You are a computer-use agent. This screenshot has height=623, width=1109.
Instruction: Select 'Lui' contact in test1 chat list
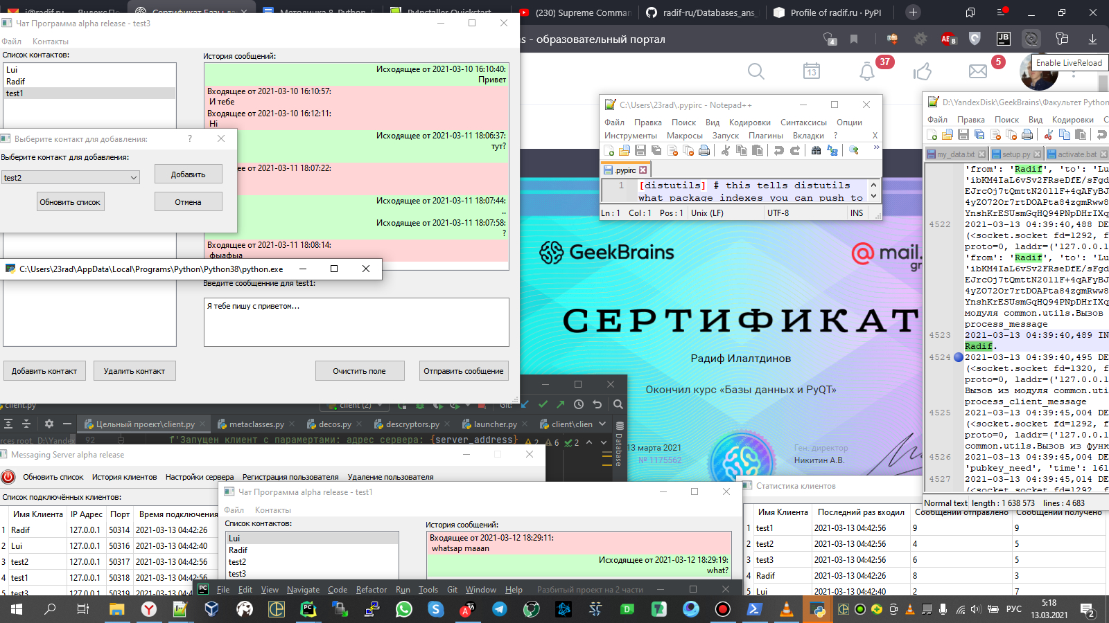313,539
